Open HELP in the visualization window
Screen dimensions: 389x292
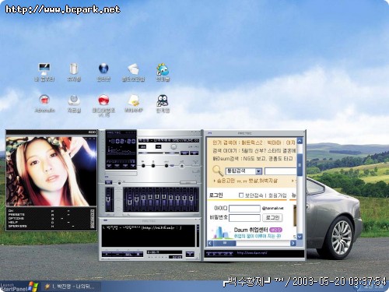point(13,222)
